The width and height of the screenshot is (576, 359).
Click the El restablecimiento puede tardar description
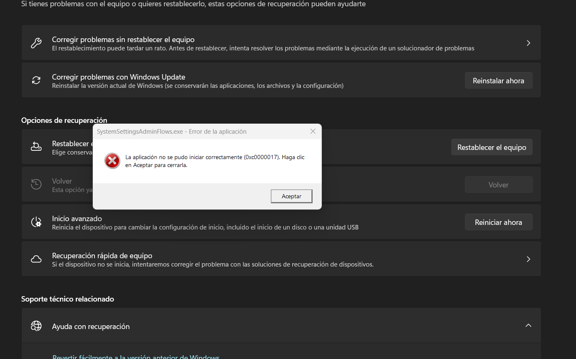263,48
